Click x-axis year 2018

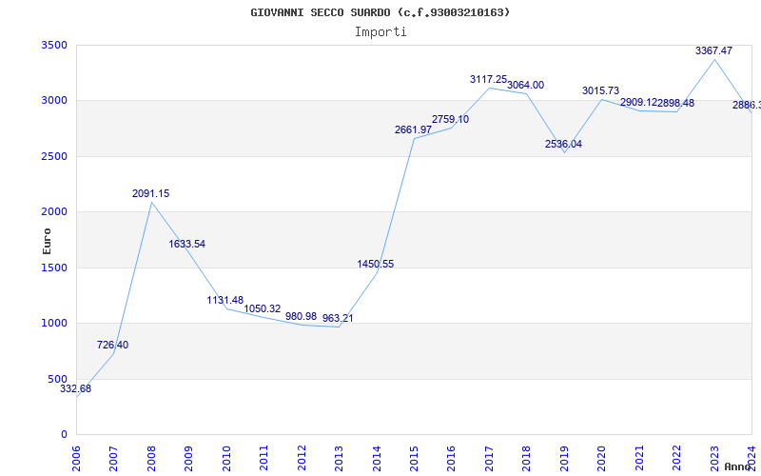tap(527, 459)
